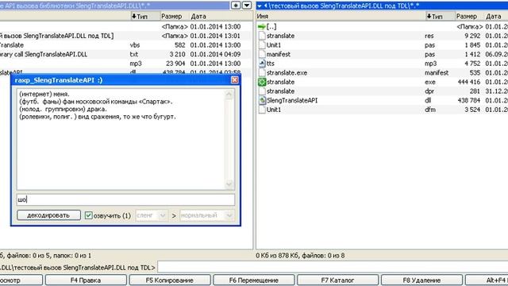This screenshot has height=286, width=508.
Task: Click the F8 Удаление button
Action: (421, 280)
